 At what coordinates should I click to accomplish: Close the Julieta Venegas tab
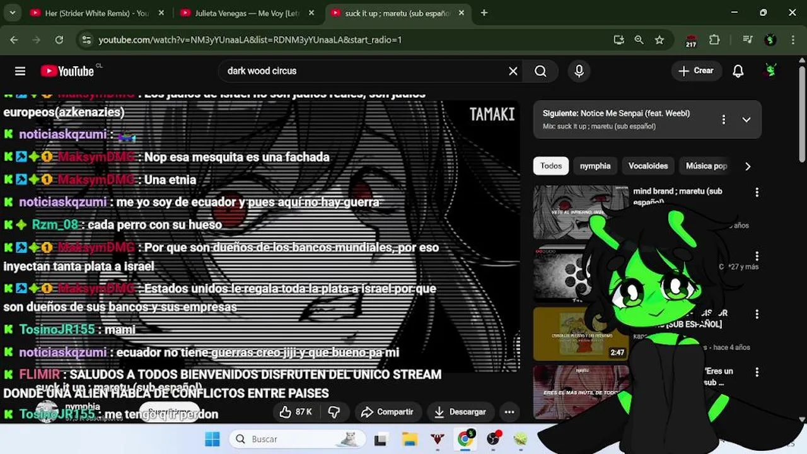[x=311, y=13]
